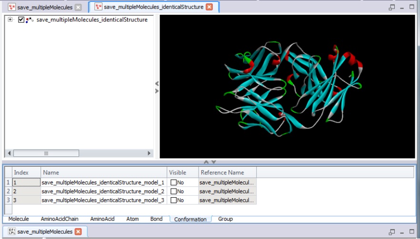Open the AminoAcid table tab
Screen dimensions: 420x239
pyautogui.click(x=102, y=219)
